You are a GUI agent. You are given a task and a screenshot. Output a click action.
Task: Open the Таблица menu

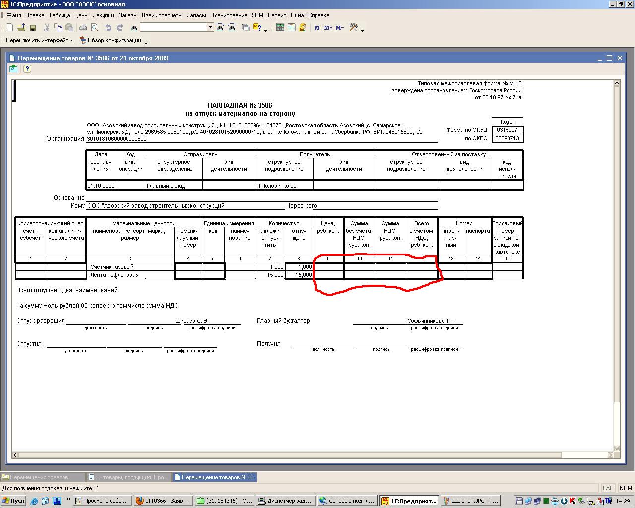[60, 15]
